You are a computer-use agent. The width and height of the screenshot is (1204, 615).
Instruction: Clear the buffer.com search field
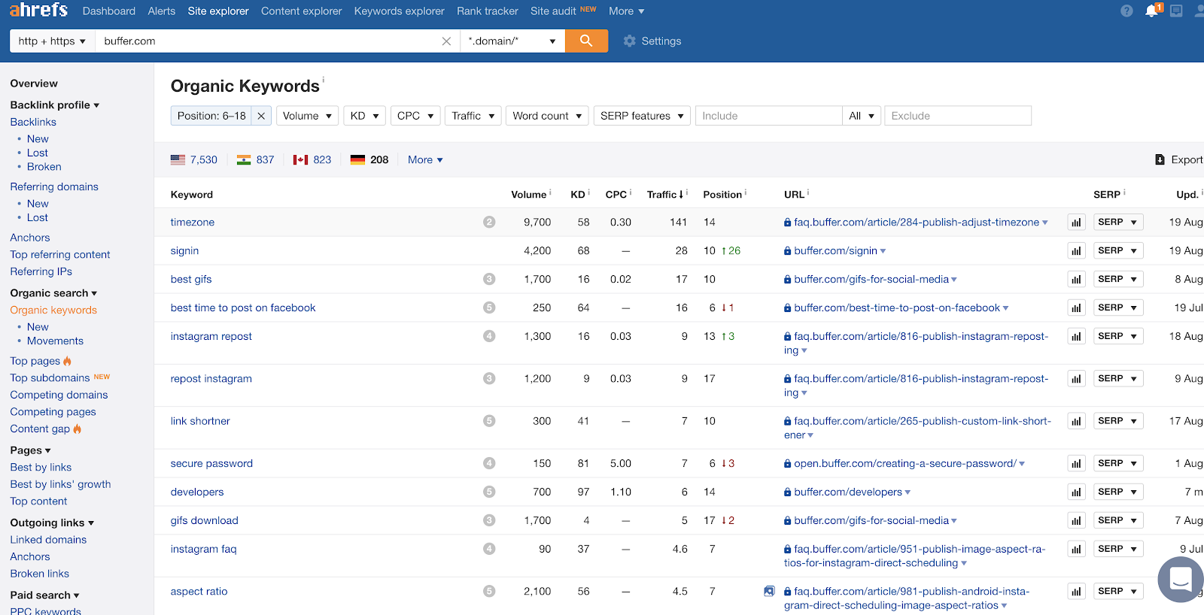pyautogui.click(x=446, y=41)
